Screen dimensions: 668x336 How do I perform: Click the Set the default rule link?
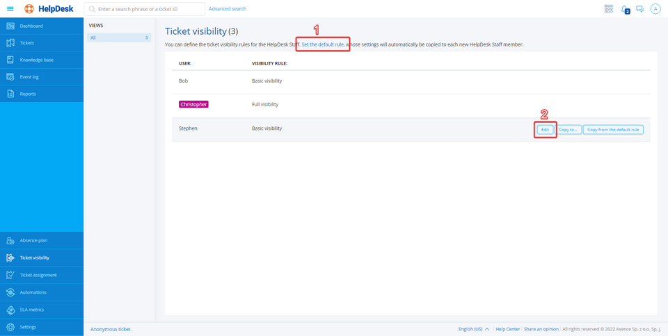click(x=322, y=44)
